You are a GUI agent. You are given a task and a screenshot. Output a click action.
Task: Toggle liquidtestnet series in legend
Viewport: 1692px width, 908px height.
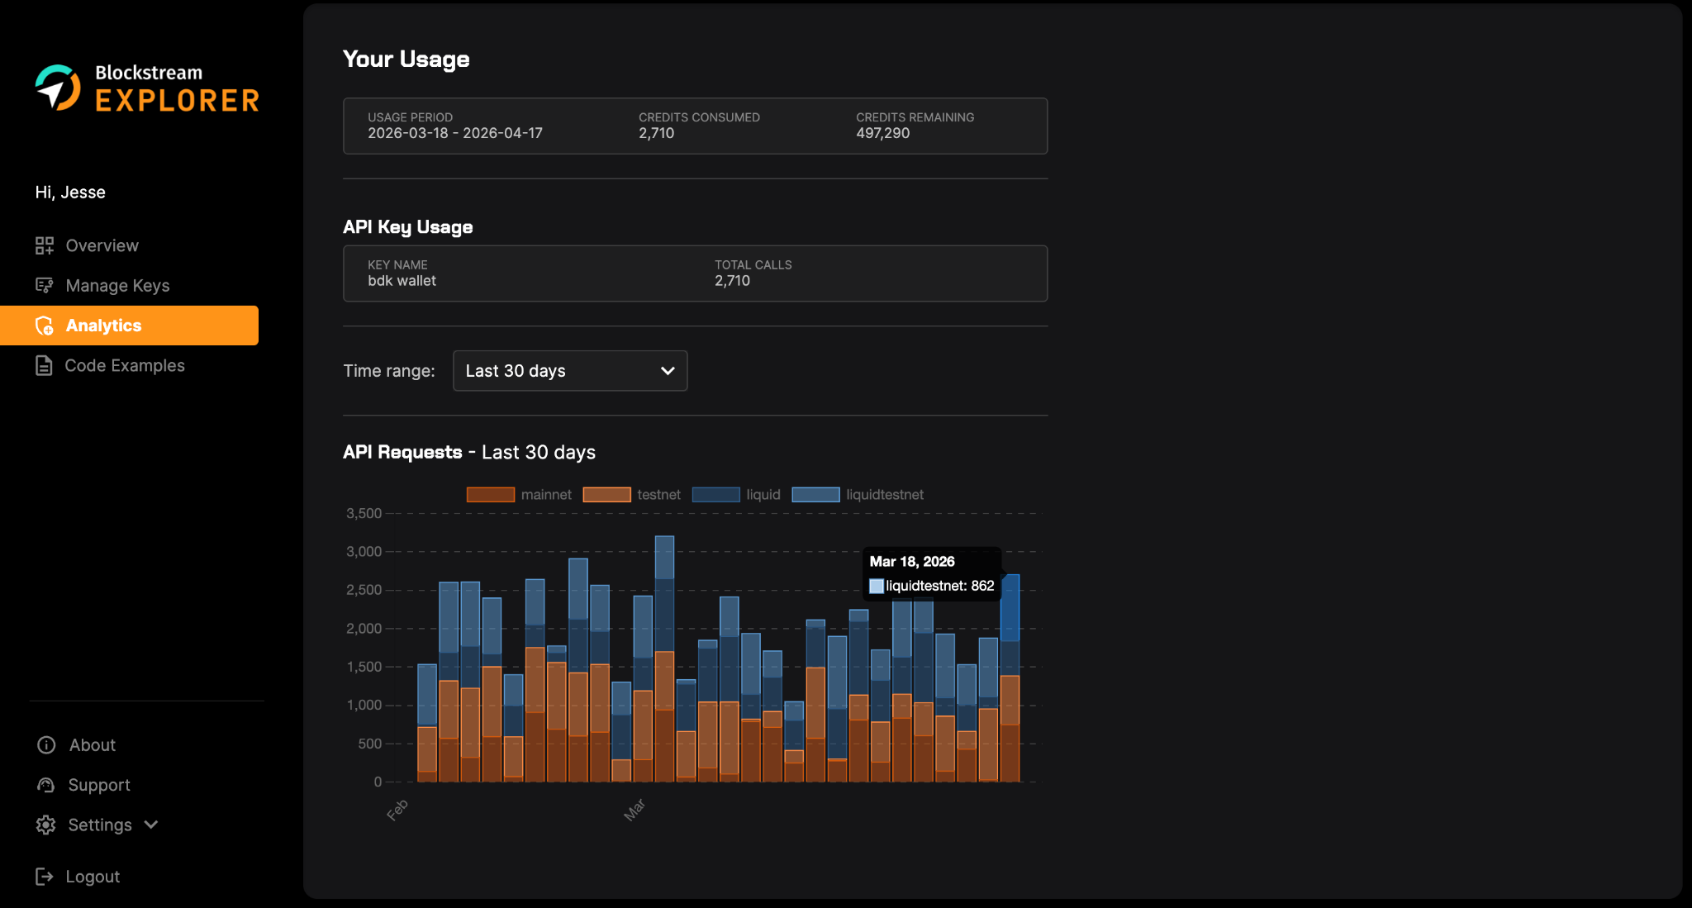(815, 495)
